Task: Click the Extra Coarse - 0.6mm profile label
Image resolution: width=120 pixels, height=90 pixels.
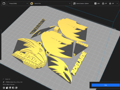Action: [x=82, y=3]
